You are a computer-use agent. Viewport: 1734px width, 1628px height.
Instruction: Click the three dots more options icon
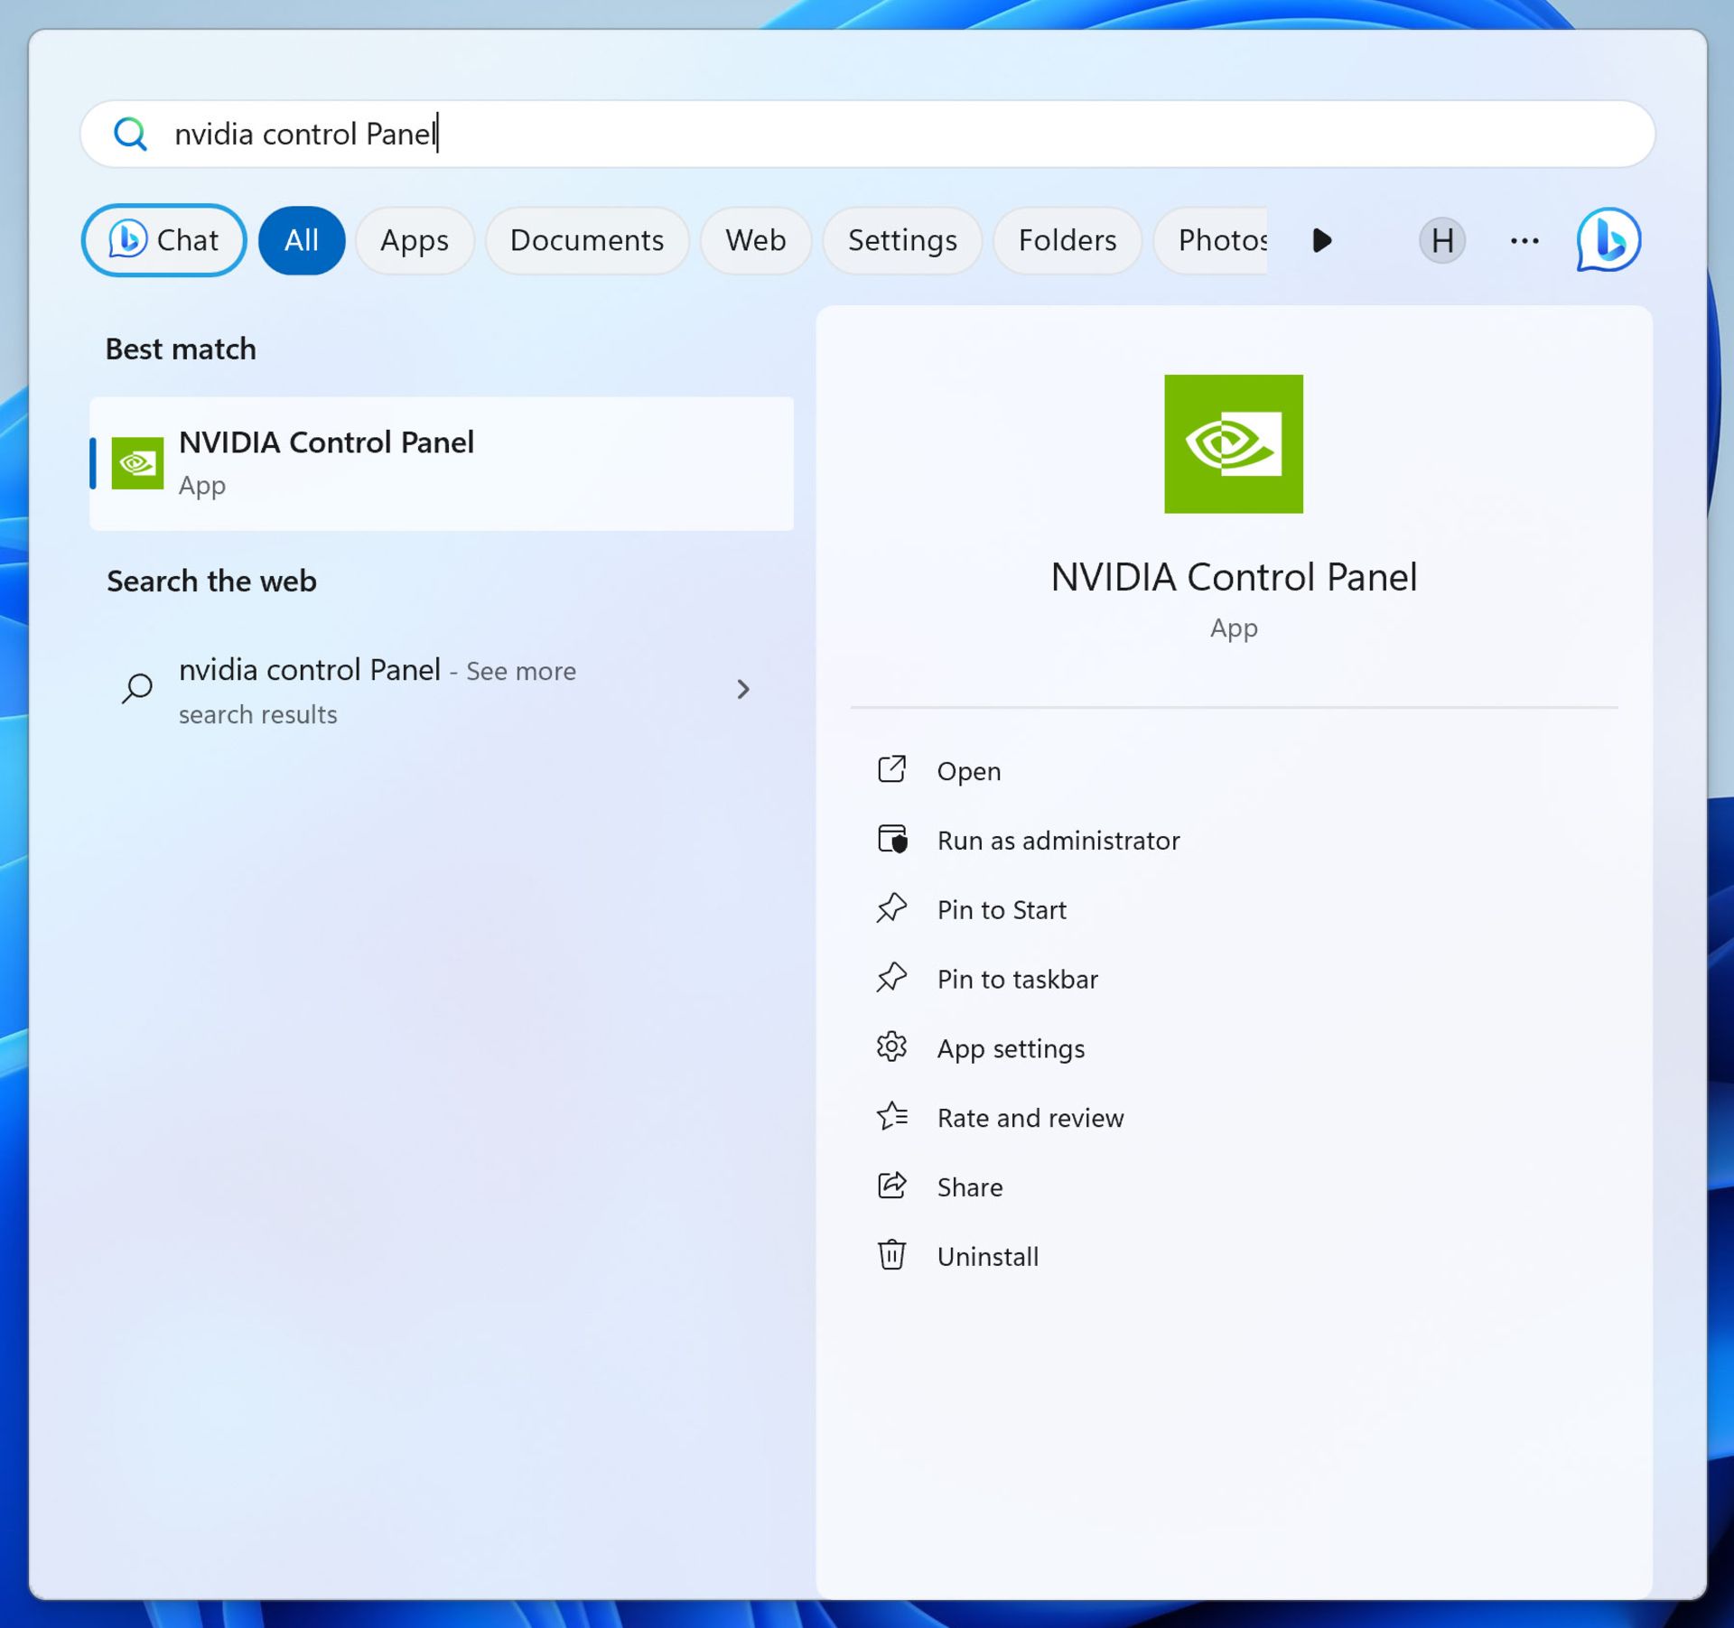tap(1524, 238)
